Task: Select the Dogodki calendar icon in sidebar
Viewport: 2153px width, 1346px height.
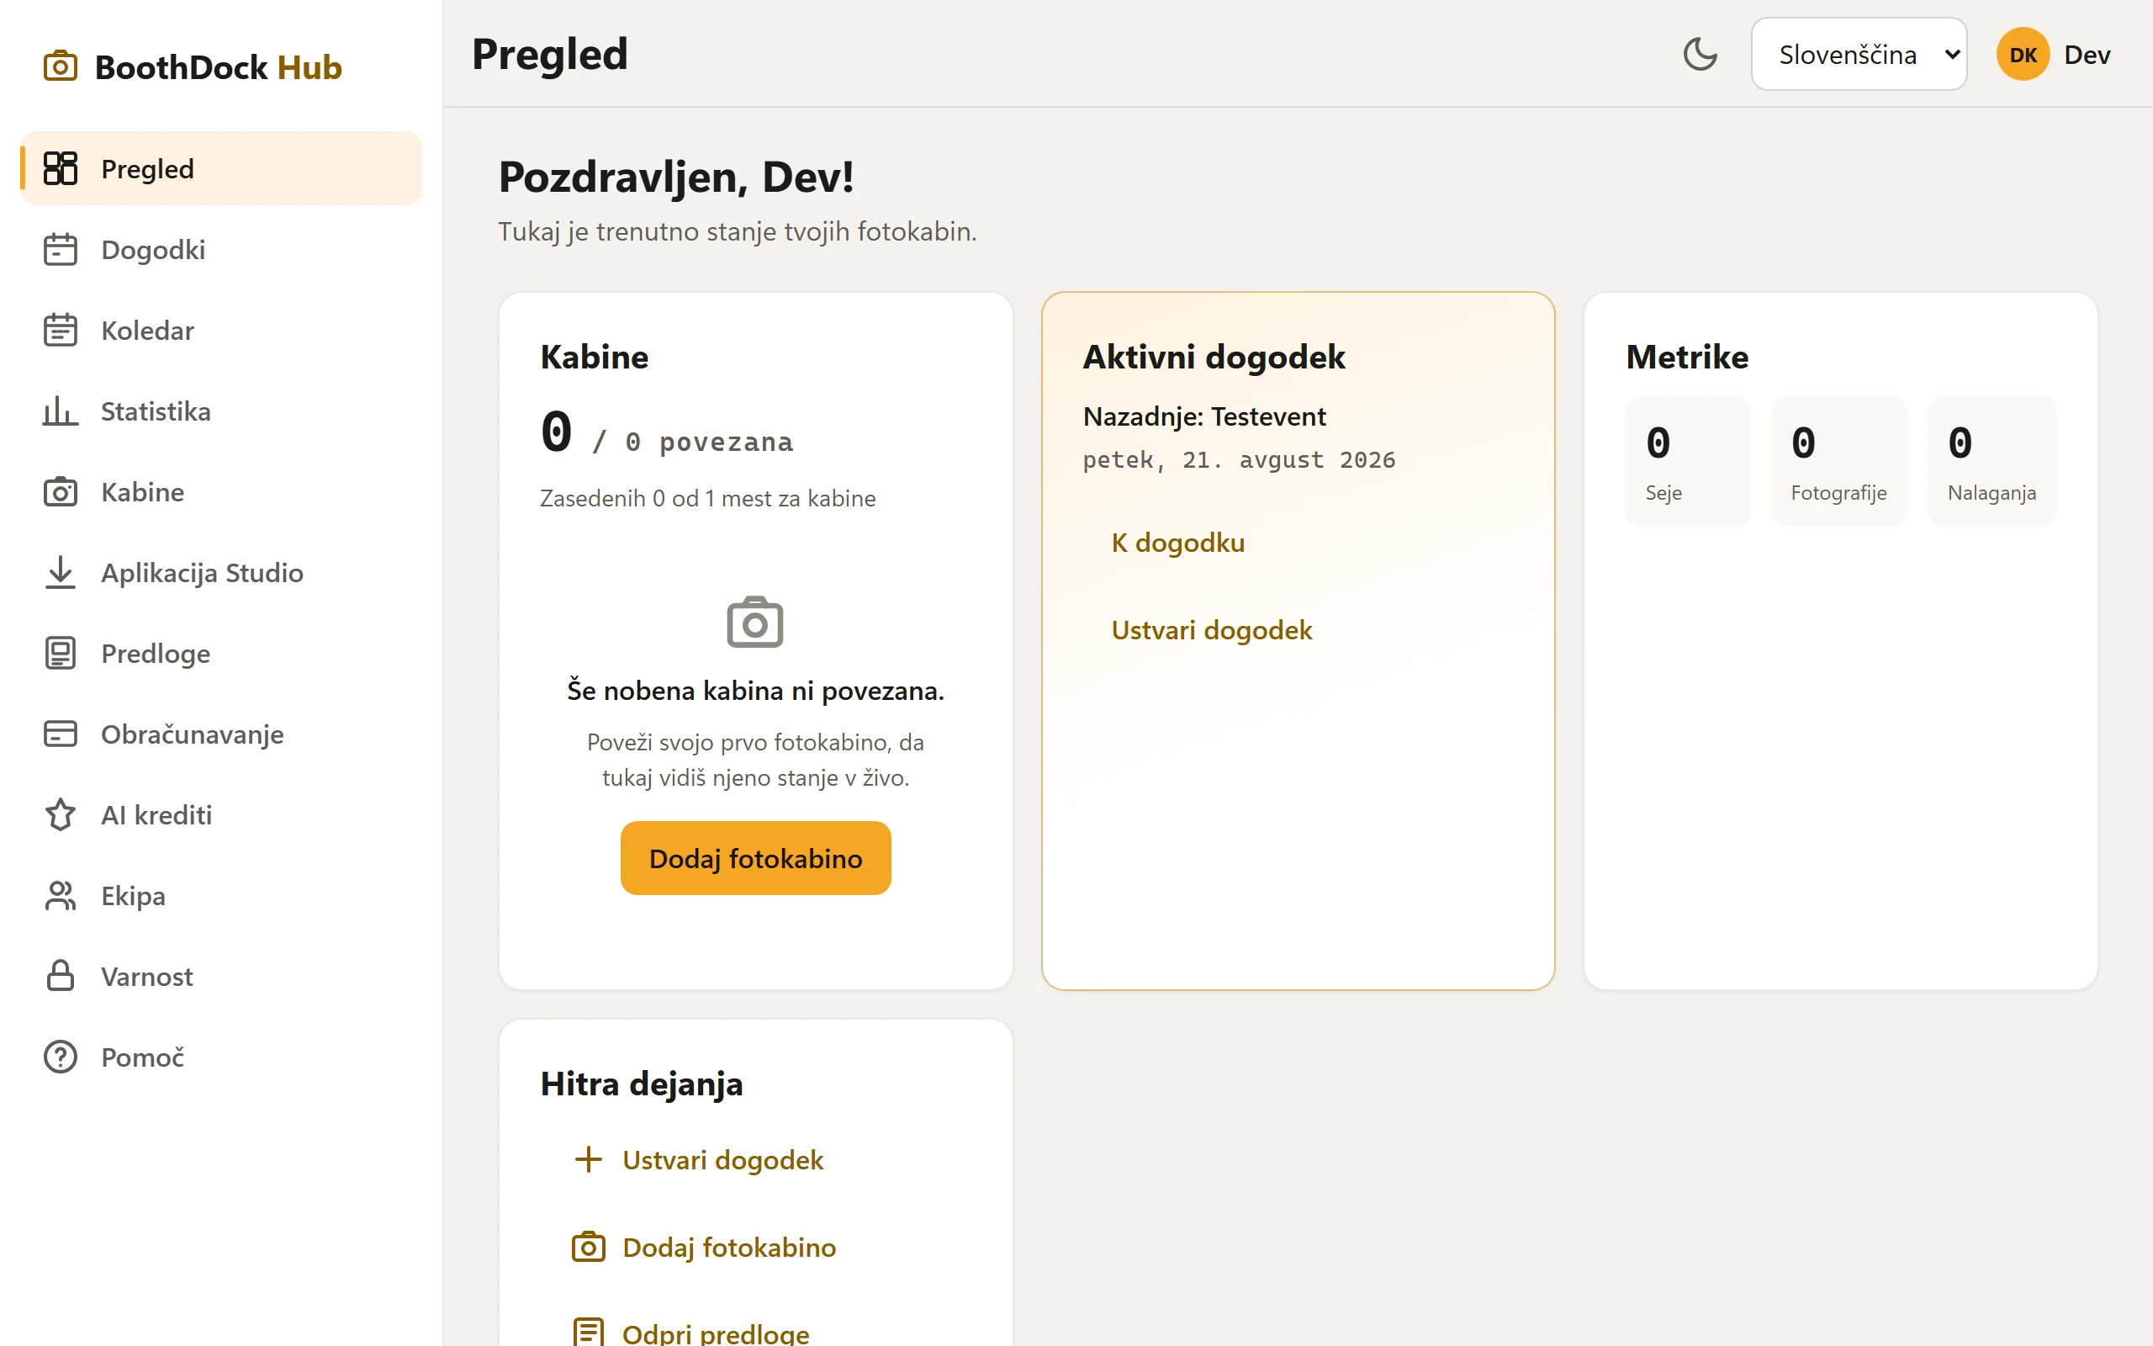Action: pos(61,250)
